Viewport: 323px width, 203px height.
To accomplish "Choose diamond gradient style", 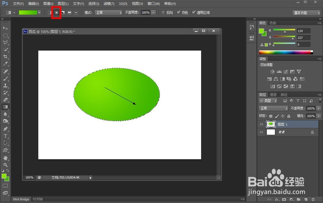I will 76,13.
